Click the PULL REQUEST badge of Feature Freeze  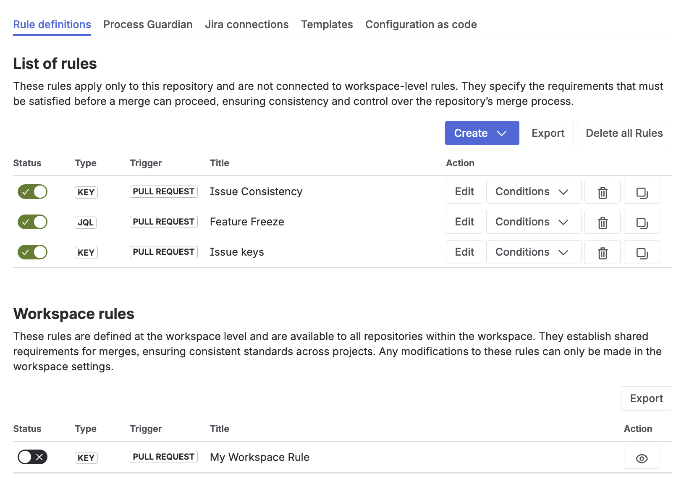pos(164,222)
